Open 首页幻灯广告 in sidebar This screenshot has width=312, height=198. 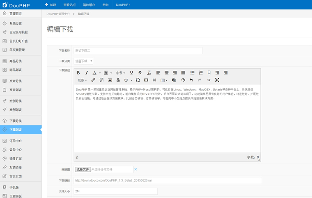pyautogui.click(x=21, y=41)
